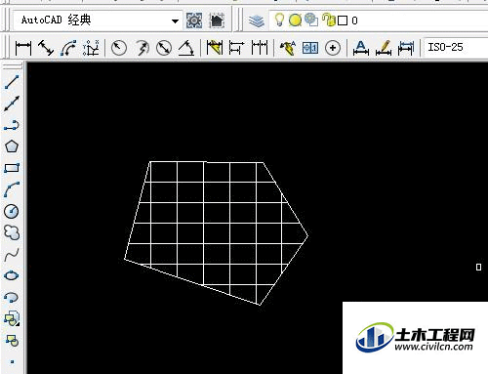
Task: Select the Point tool
Action: [x=12, y=361]
